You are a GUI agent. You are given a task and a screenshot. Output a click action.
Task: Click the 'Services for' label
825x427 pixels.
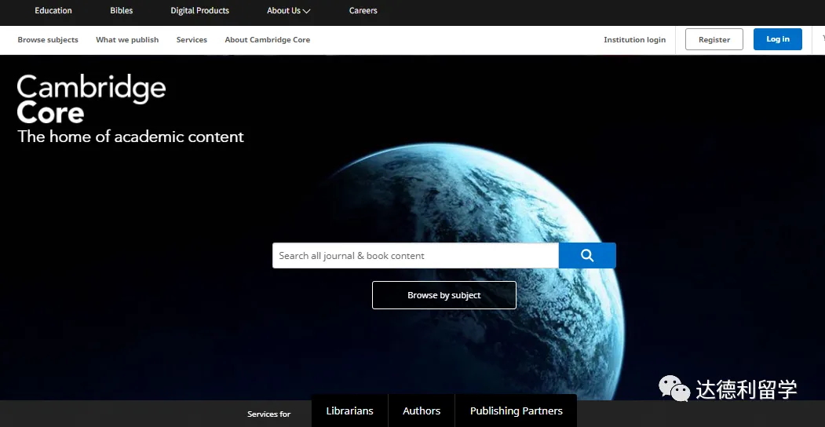[x=269, y=414]
